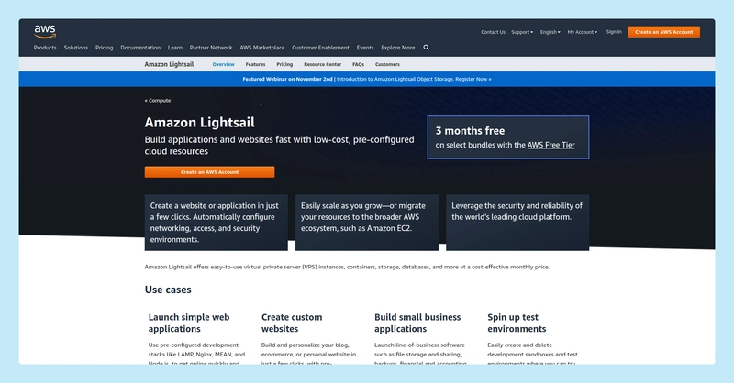
Task: Switch to the FAQs tab
Action: 358,64
